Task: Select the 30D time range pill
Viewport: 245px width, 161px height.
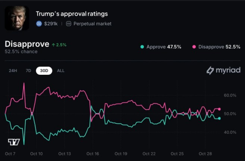Action: [x=44, y=71]
